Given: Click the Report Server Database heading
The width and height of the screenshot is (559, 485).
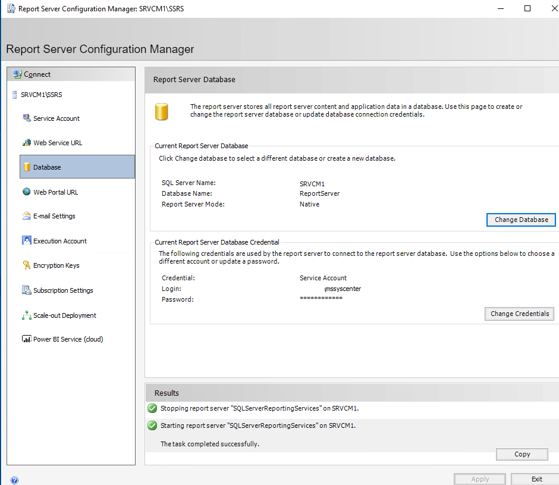Looking at the screenshot, I should click(x=194, y=80).
